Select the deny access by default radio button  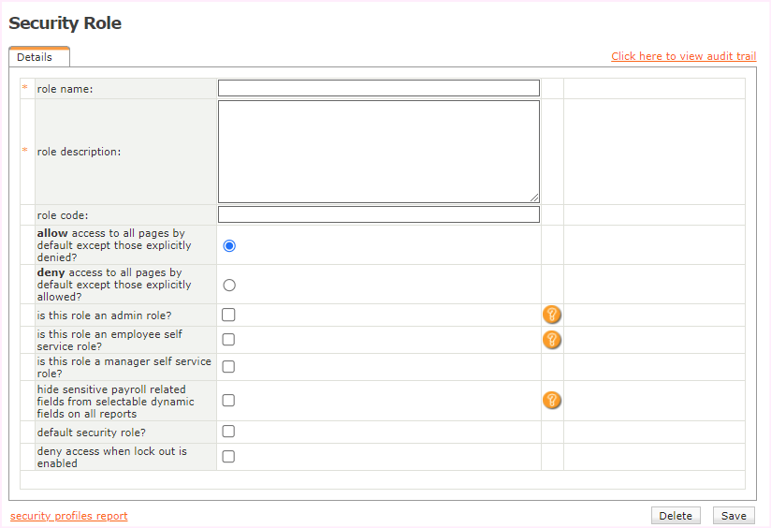(229, 285)
